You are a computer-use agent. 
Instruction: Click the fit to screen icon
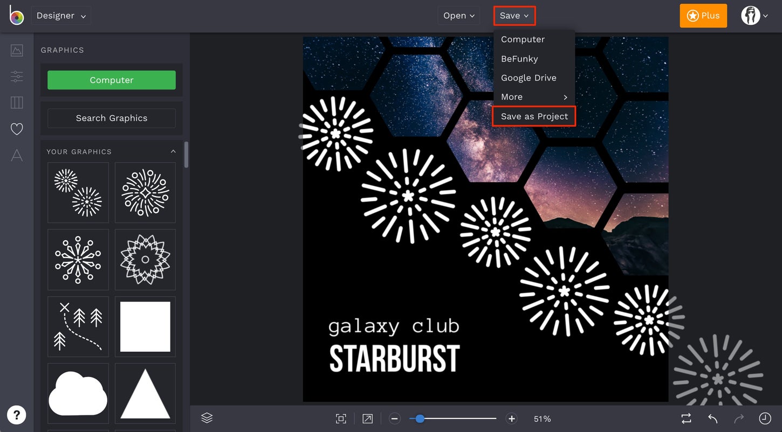341,419
